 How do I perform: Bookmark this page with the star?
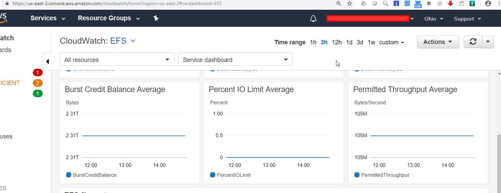tap(350, 3)
